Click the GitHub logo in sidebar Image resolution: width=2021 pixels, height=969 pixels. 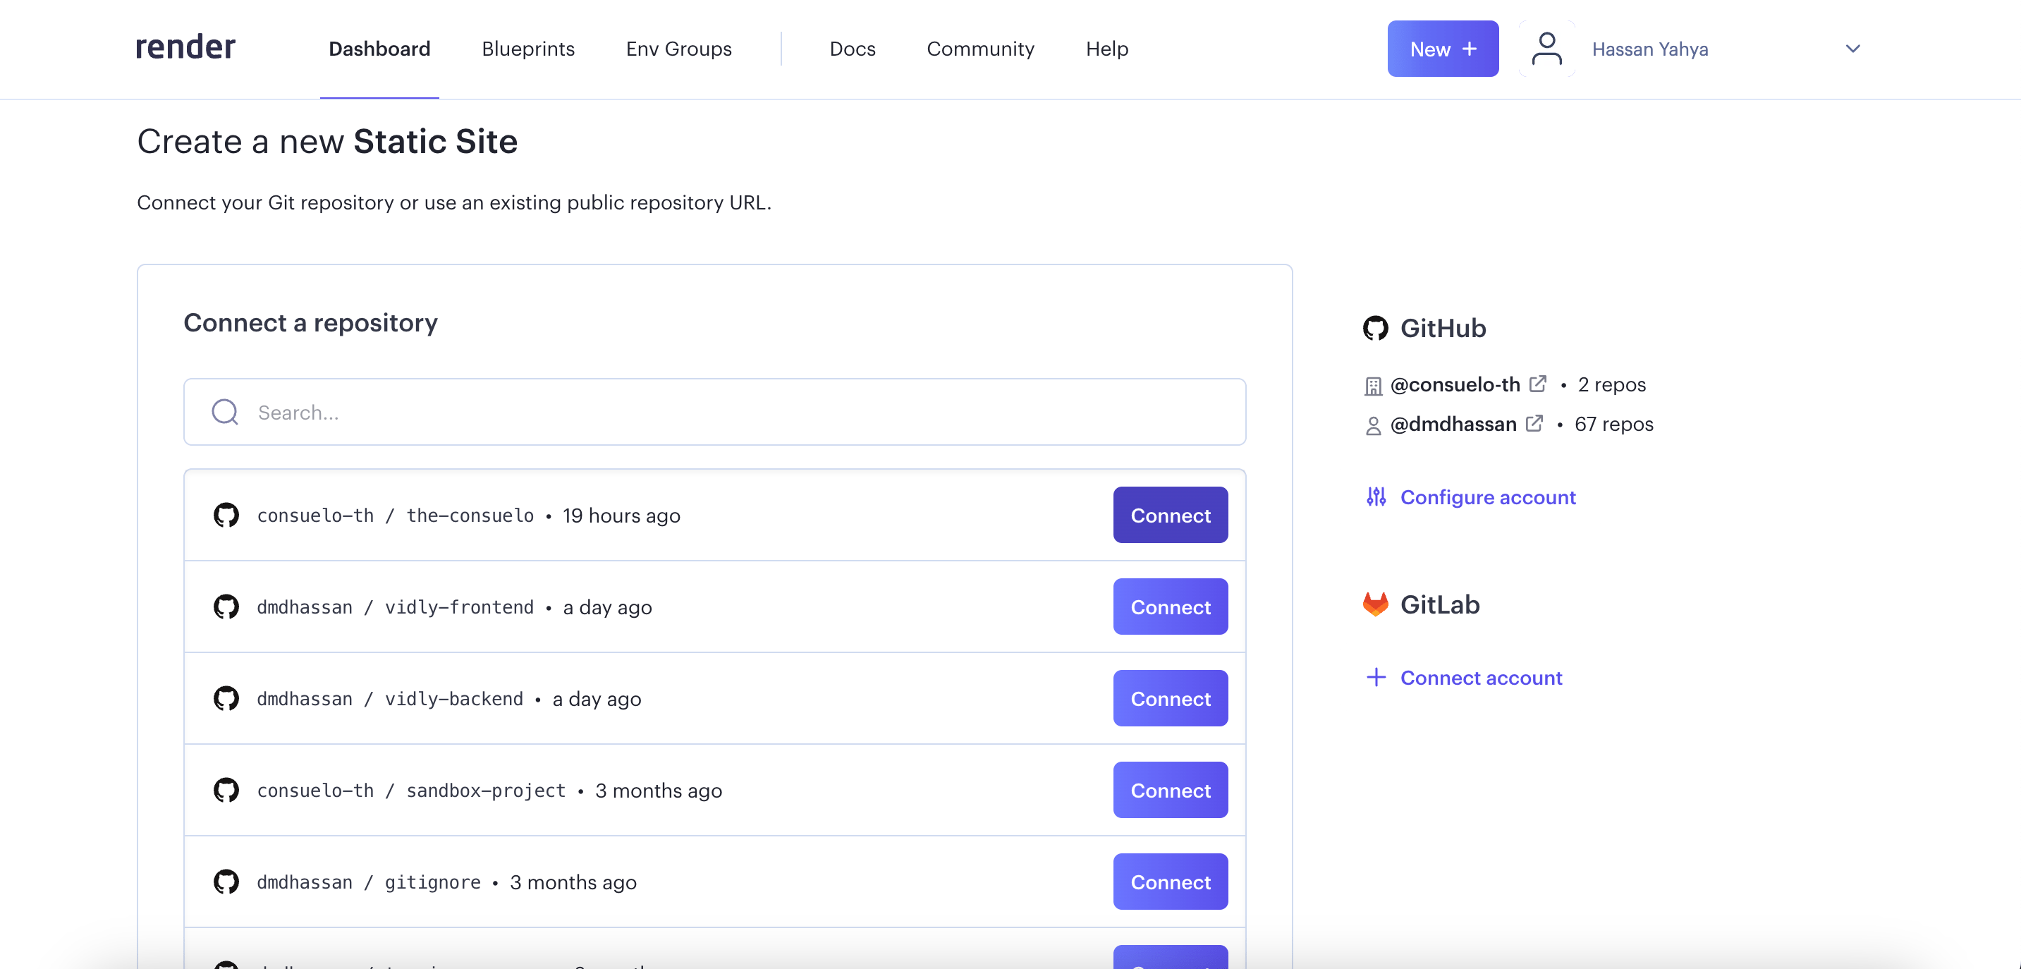tap(1374, 328)
